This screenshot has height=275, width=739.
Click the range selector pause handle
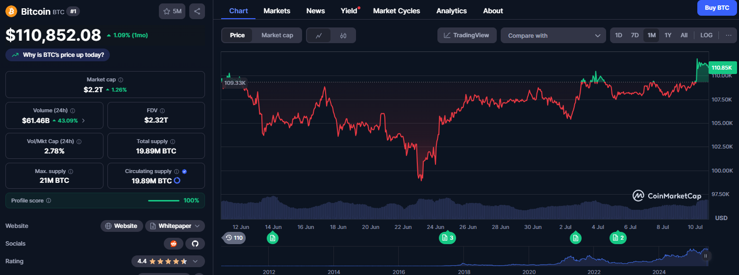click(706, 256)
